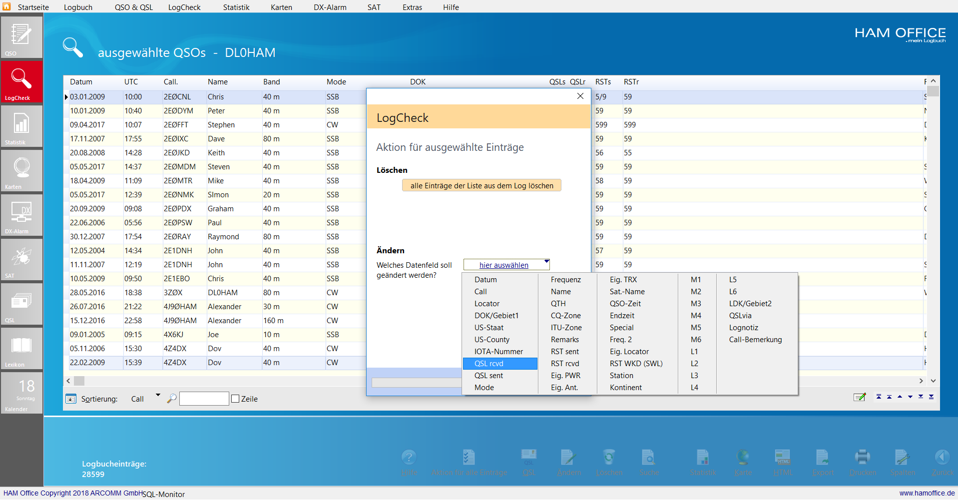Open the SAT satellite sidebar icon
Screen dimensions: 958x500
21,259
